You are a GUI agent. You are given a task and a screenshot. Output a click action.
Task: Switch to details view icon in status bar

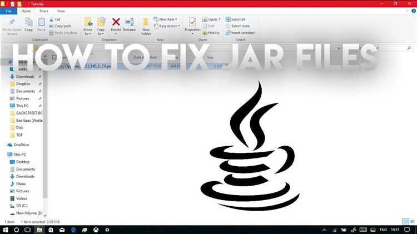click(406, 221)
